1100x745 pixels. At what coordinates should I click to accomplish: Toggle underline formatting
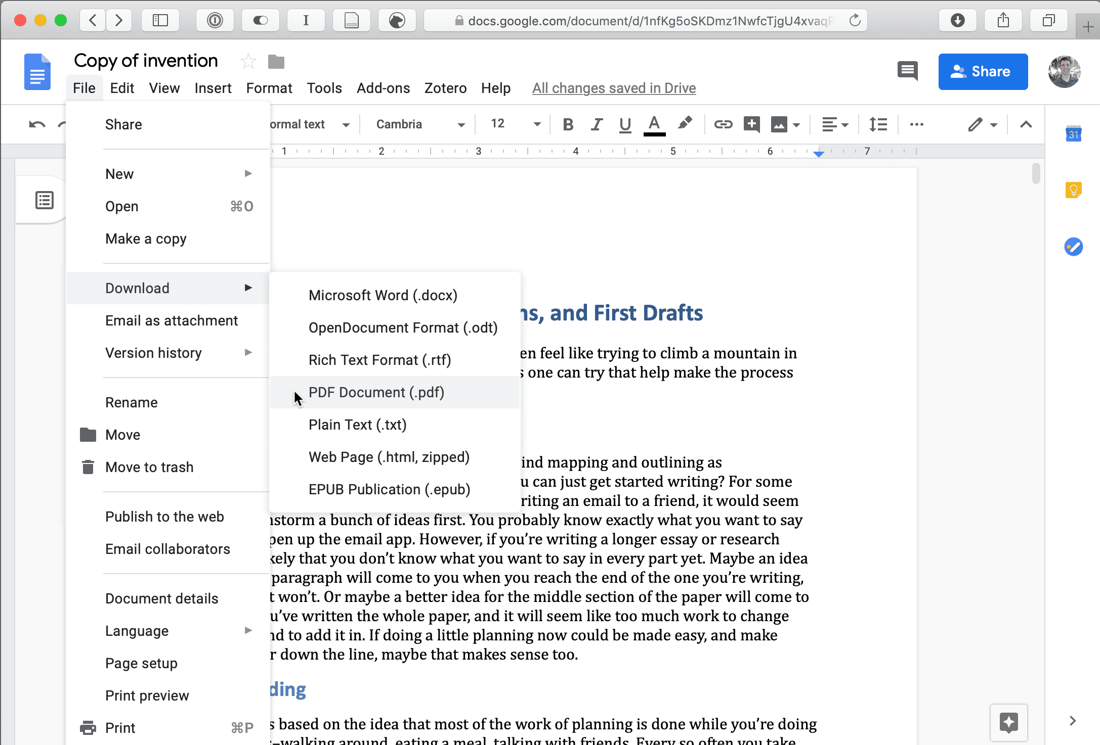[625, 124]
